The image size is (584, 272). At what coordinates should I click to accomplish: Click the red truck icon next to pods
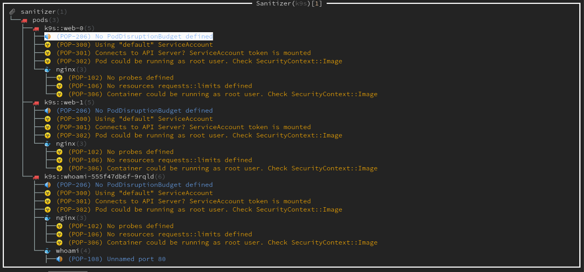click(x=24, y=20)
